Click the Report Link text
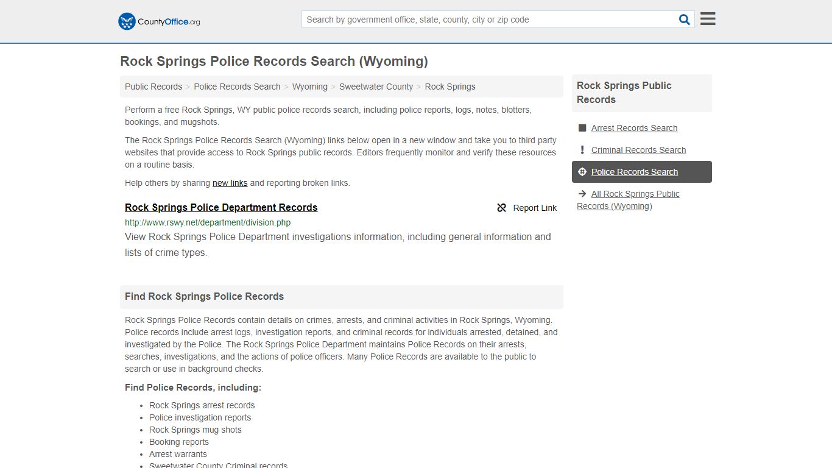 pyautogui.click(x=535, y=208)
